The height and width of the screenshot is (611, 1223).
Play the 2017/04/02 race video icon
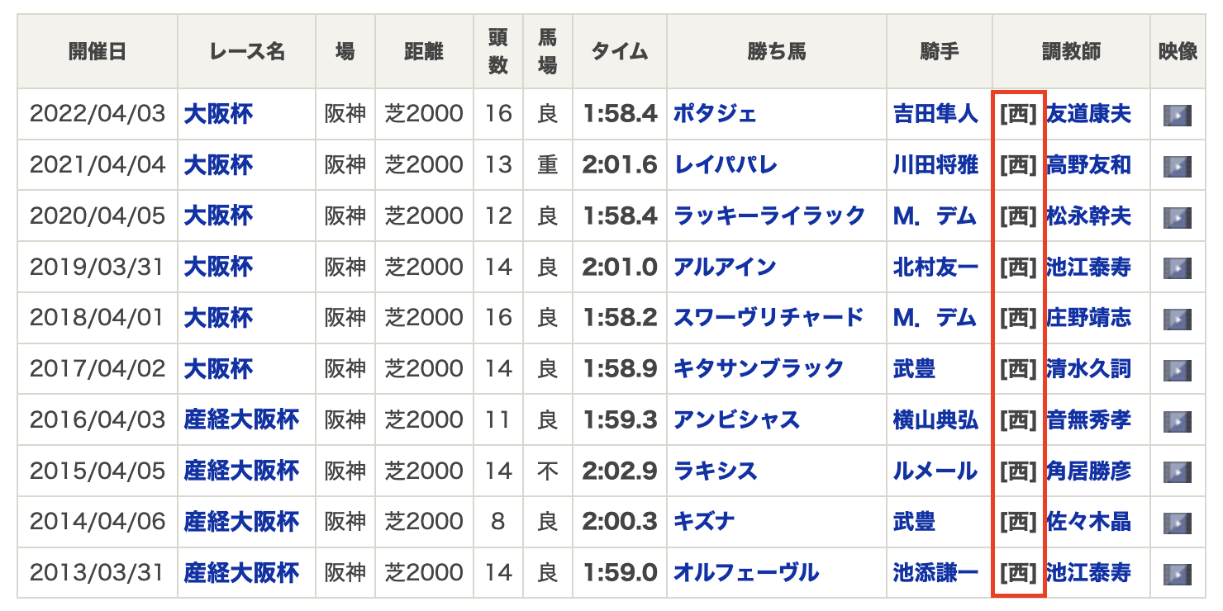1177,371
